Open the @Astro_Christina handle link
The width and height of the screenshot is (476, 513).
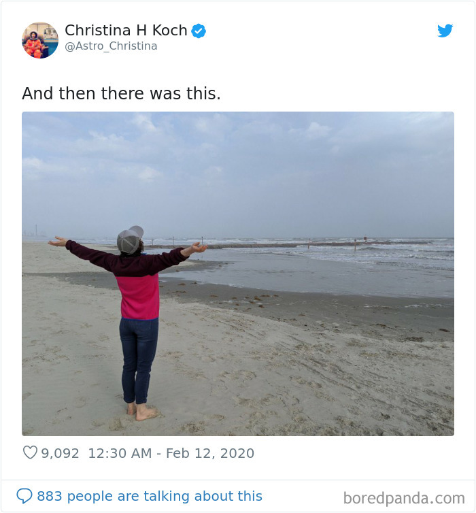[x=111, y=46]
